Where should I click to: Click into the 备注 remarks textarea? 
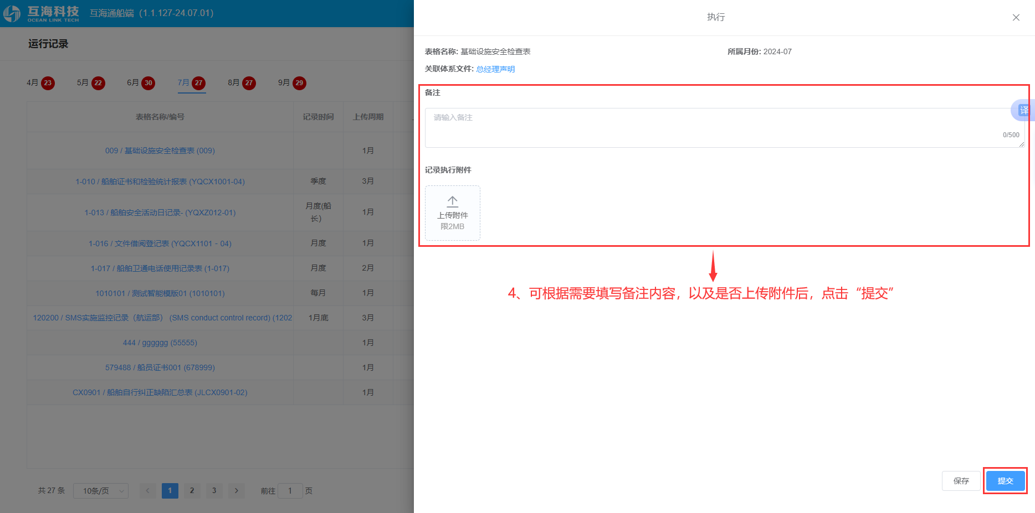click(x=725, y=128)
